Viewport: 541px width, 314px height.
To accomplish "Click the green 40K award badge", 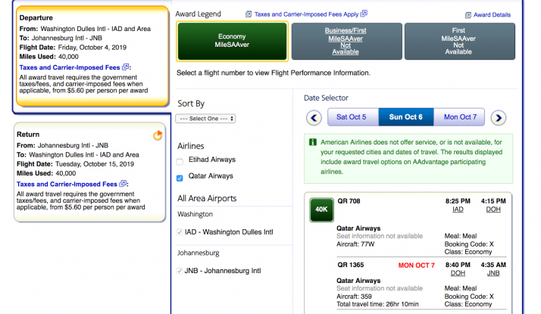I will (321, 210).
